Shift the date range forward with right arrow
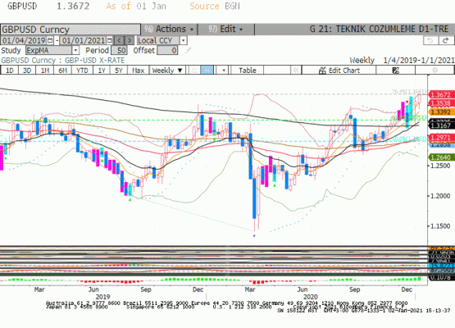The image size is (455, 328). [130, 40]
